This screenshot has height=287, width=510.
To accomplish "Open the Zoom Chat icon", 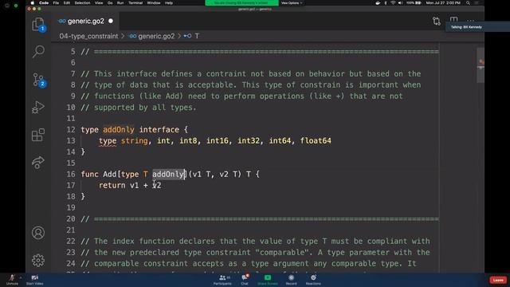I will (245, 280).
